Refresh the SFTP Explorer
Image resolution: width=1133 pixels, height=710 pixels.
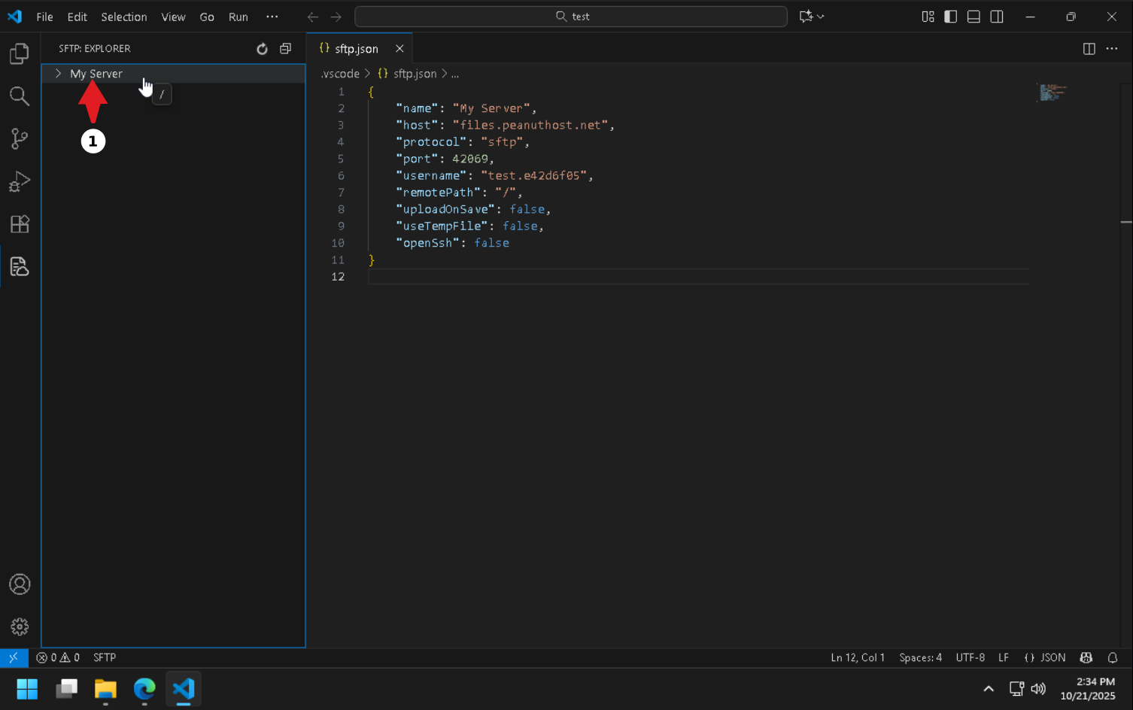click(262, 49)
